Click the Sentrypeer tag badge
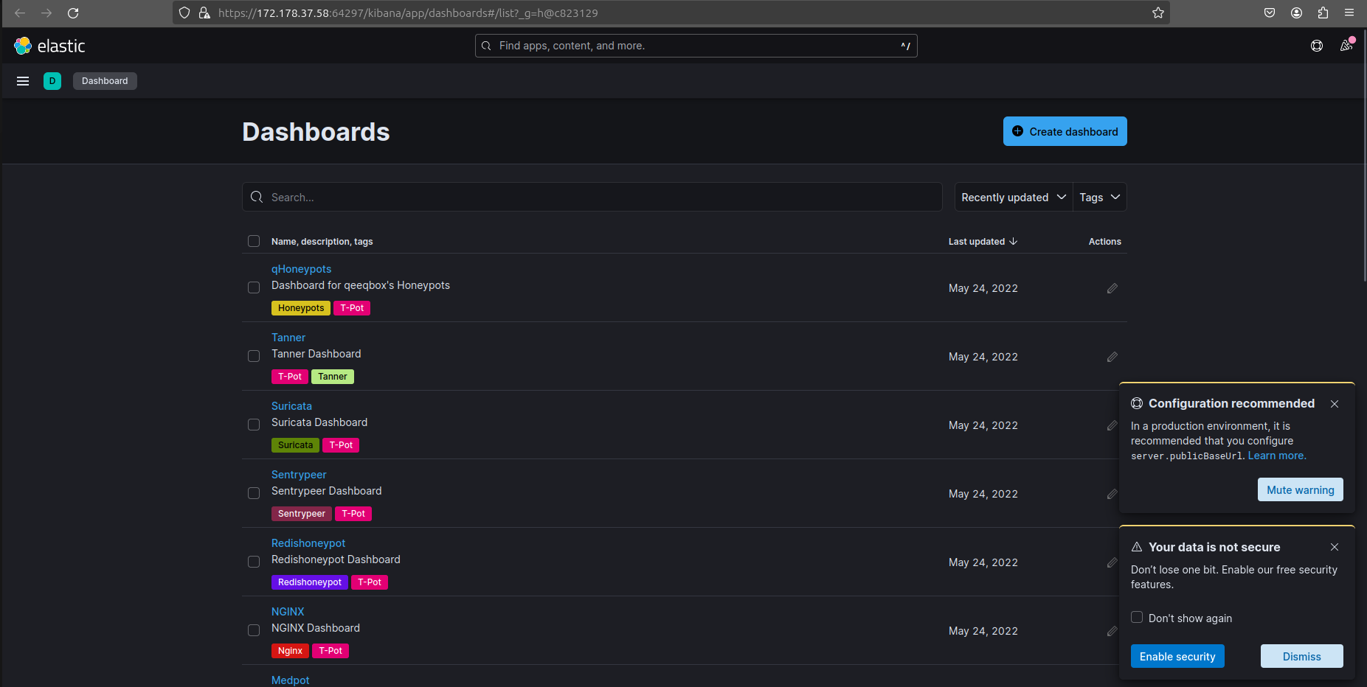Image resolution: width=1367 pixels, height=687 pixels. click(301, 514)
